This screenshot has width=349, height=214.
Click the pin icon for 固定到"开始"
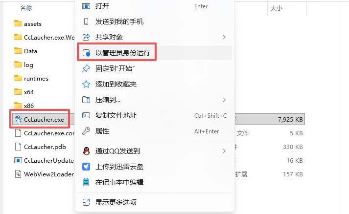point(86,68)
